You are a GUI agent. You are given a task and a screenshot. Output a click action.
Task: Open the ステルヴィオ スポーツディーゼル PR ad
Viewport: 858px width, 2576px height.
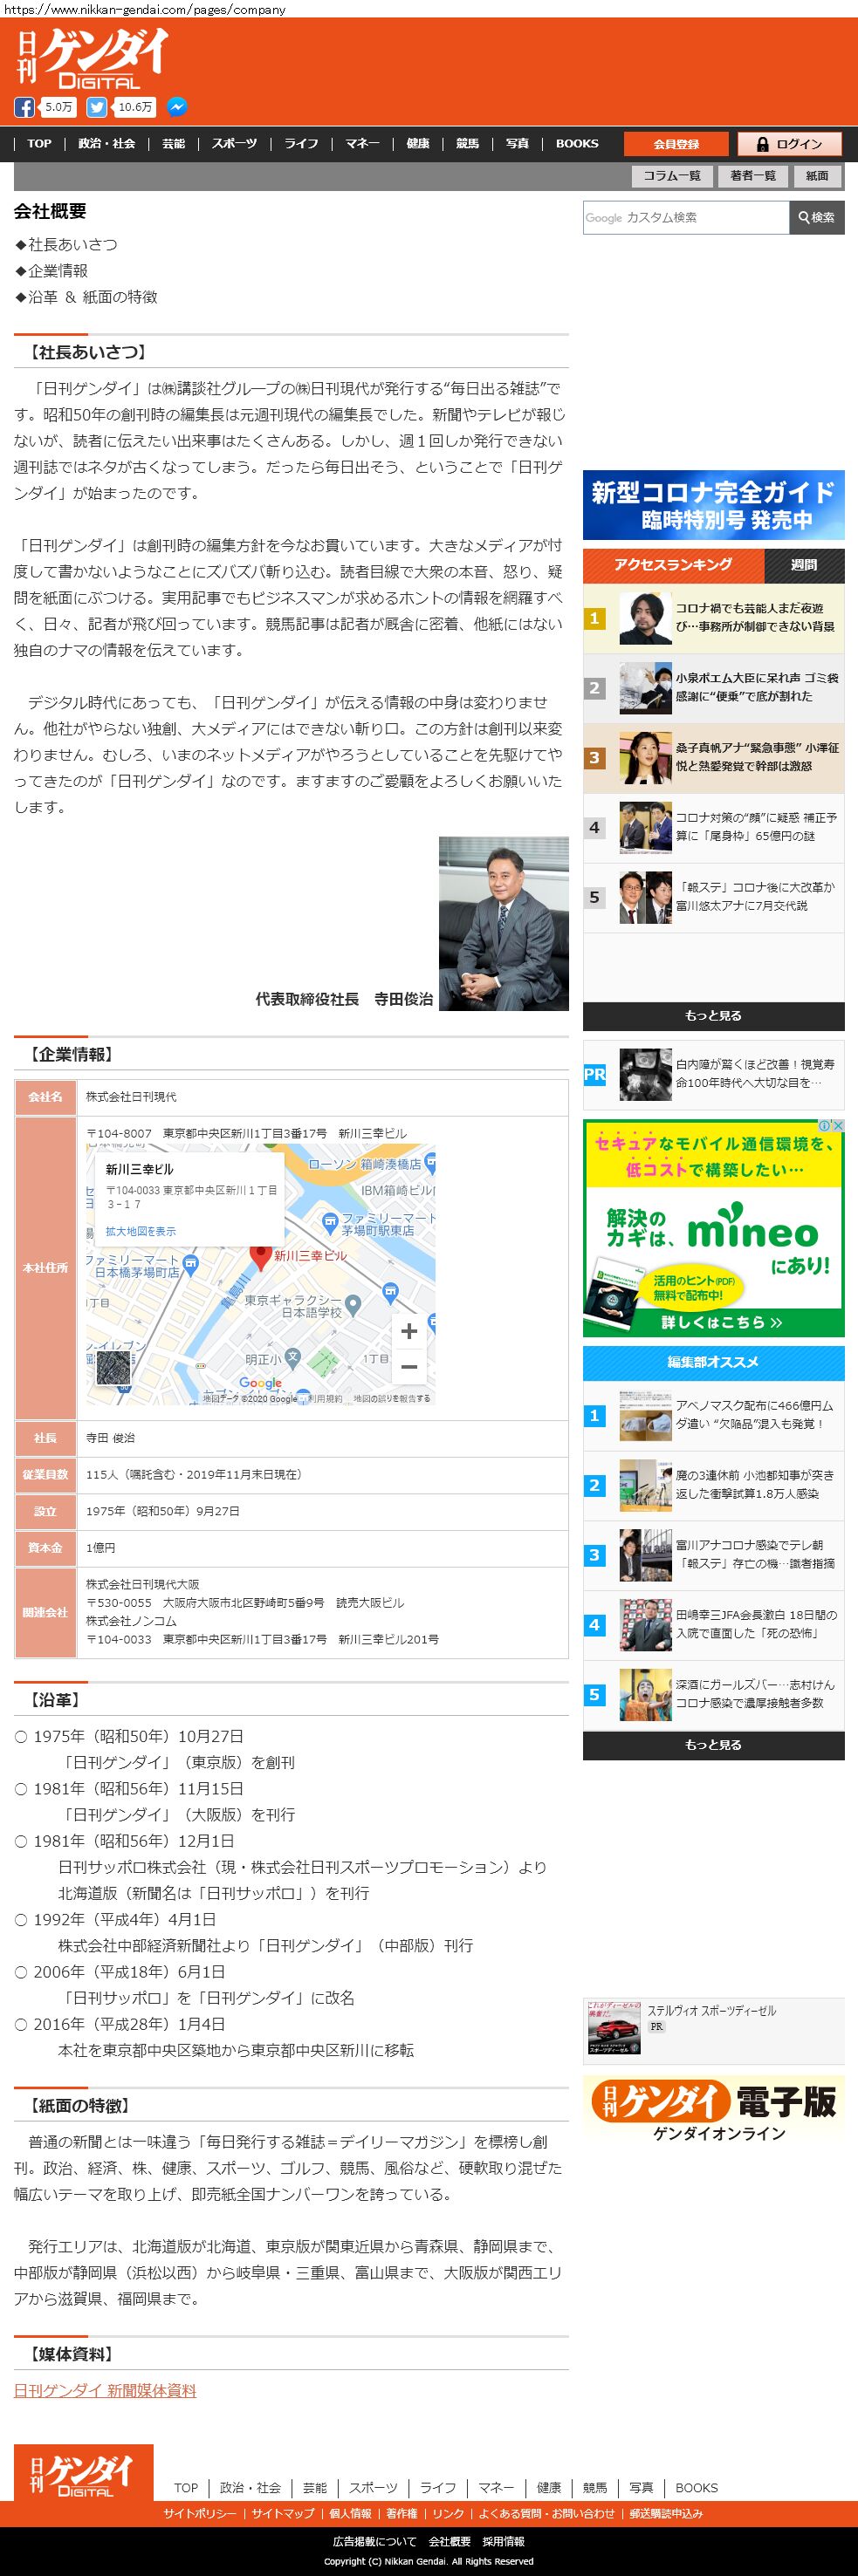(714, 2030)
